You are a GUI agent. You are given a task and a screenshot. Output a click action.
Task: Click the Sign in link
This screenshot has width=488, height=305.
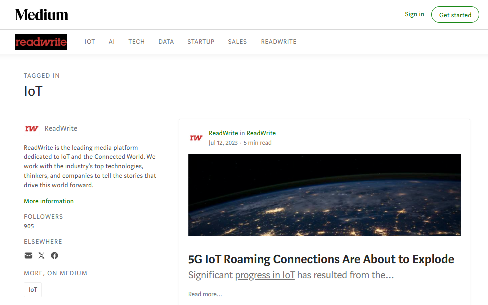pyautogui.click(x=414, y=14)
